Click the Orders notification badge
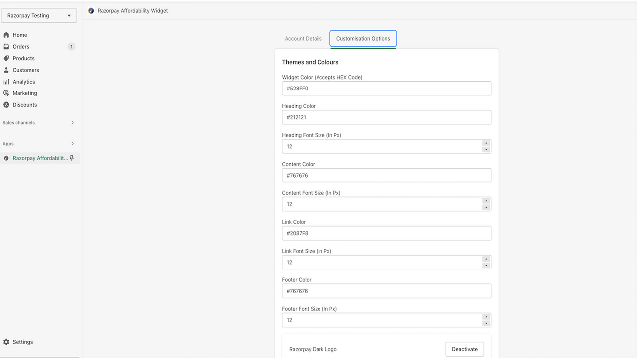This screenshot has width=637, height=358. (x=71, y=46)
